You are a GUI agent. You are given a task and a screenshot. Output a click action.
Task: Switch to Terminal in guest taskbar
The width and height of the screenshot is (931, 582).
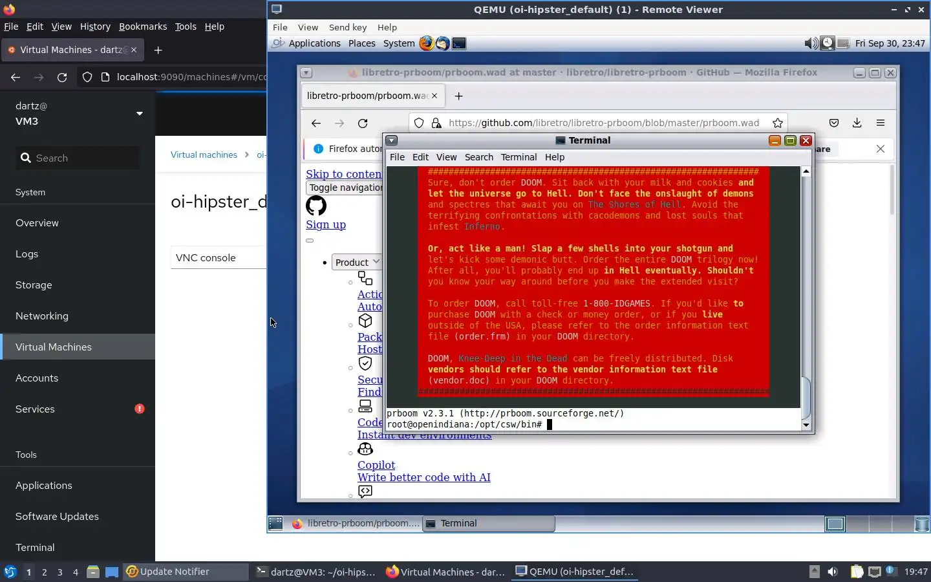(489, 523)
